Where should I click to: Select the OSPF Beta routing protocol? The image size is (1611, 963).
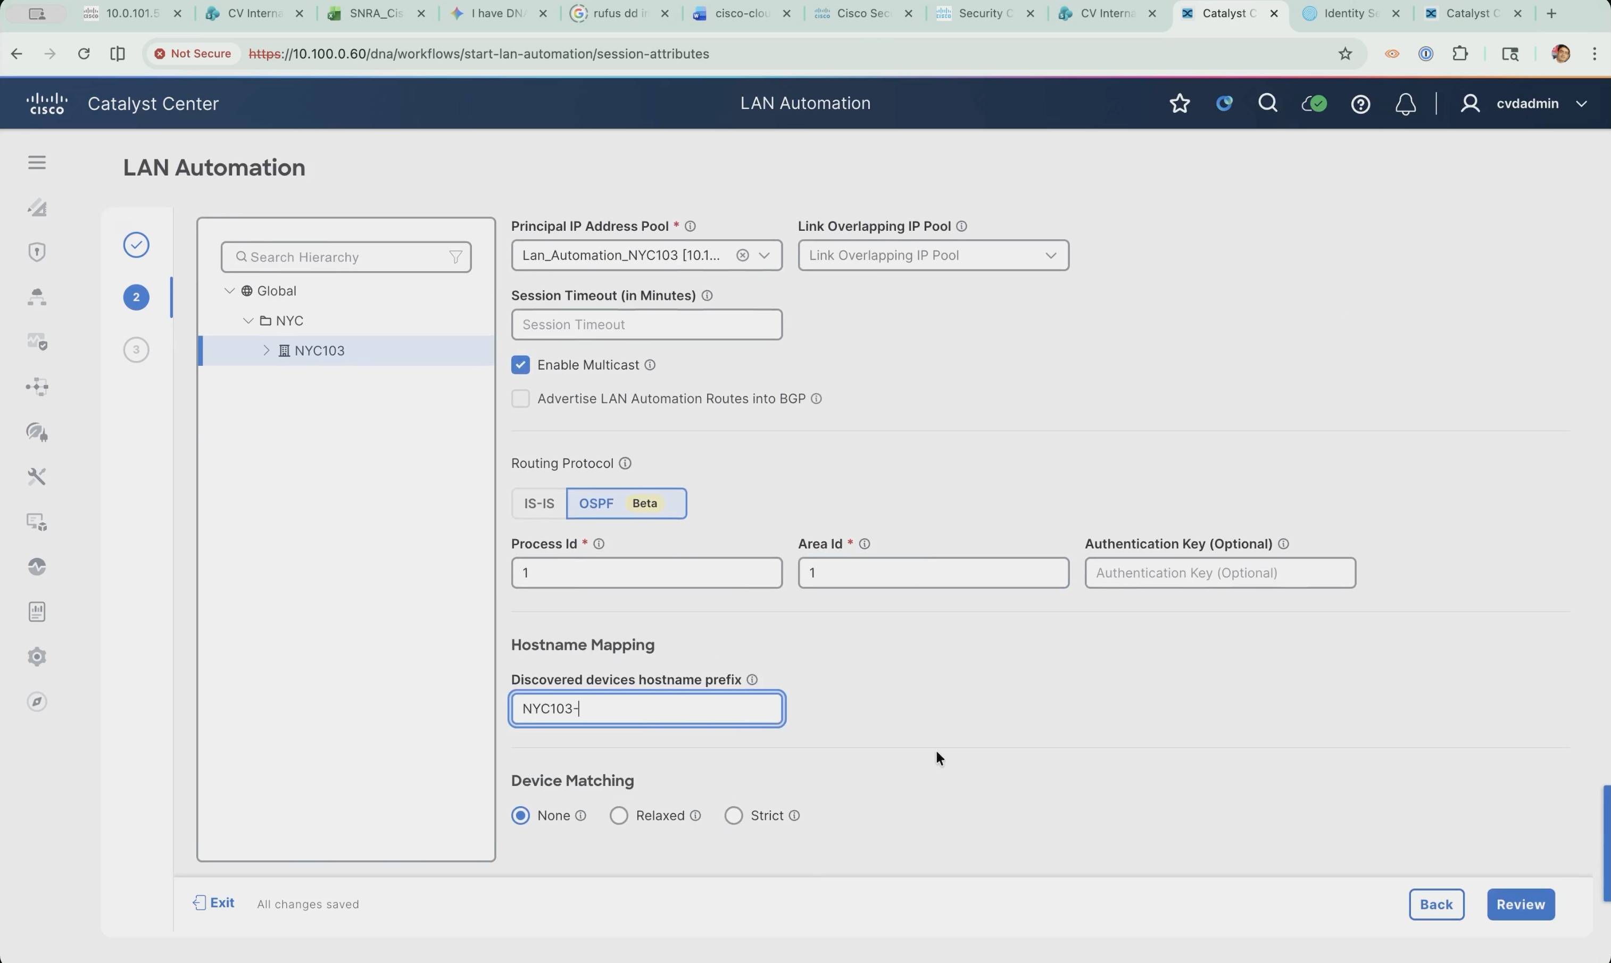[626, 504]
